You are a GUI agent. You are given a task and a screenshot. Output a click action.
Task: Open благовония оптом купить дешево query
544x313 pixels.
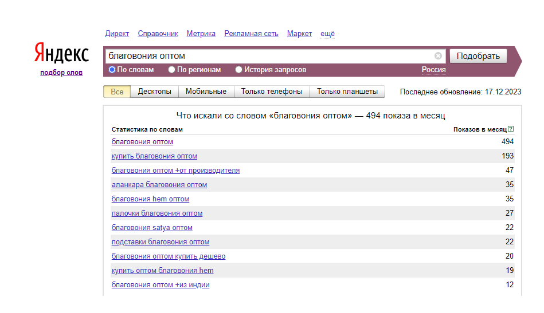pos(169,256)
